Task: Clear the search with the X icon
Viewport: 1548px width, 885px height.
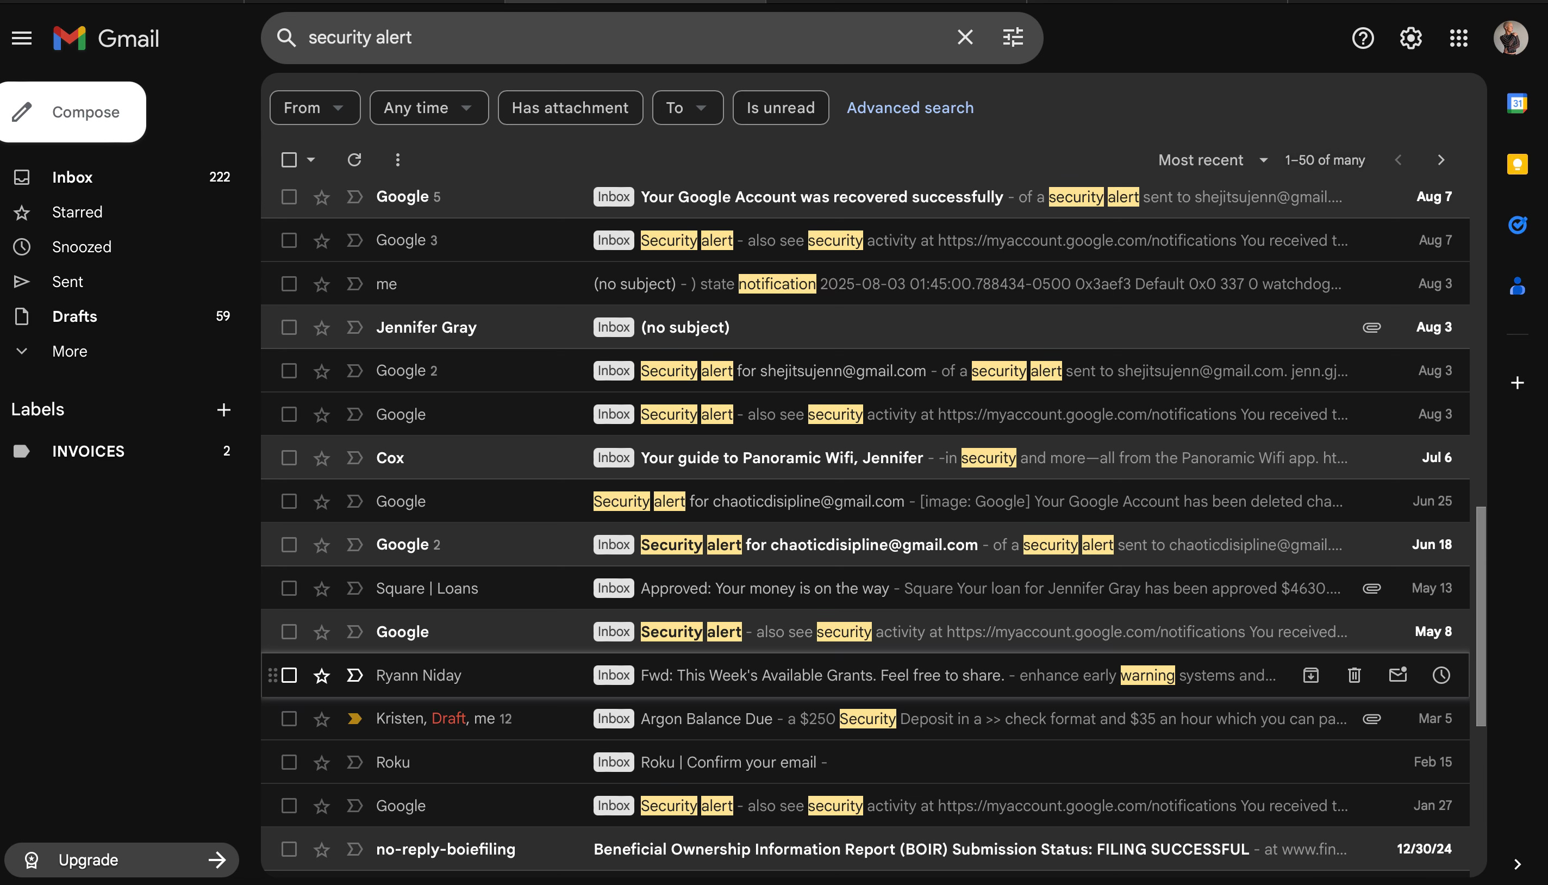Action: click(965, 38)
